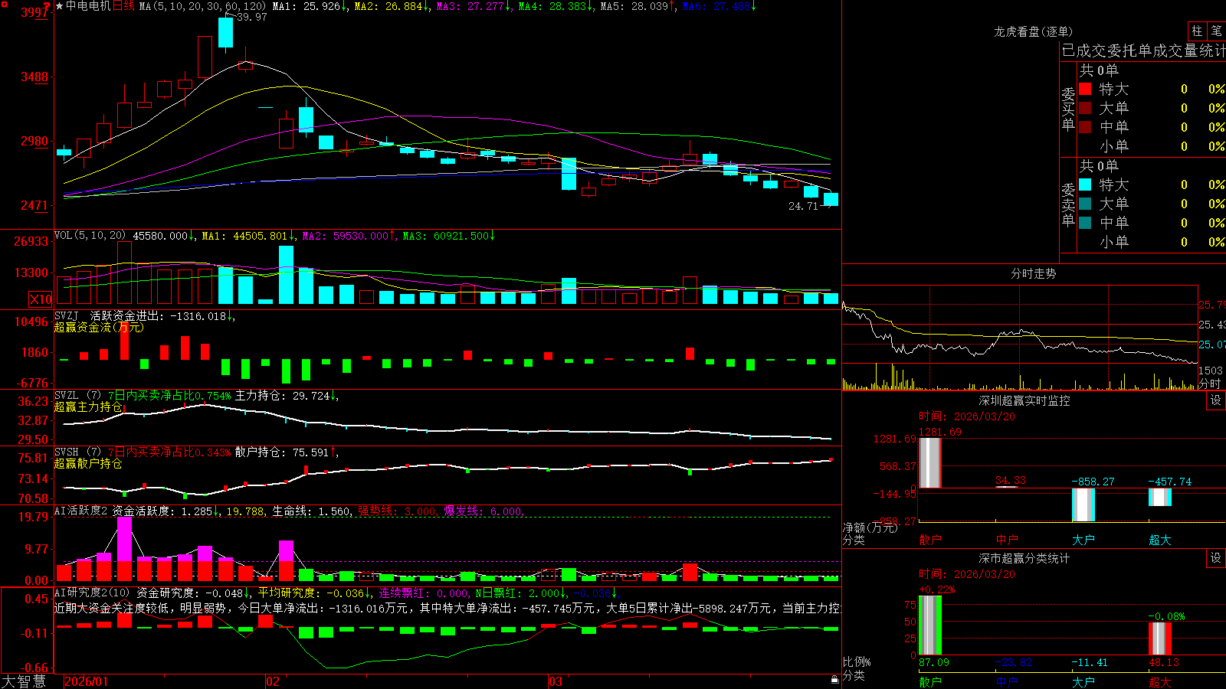Viewport: 1226px width, 689px height.
Task: Click the 超赢资金流(万元) label
Action: click(98, 327)
